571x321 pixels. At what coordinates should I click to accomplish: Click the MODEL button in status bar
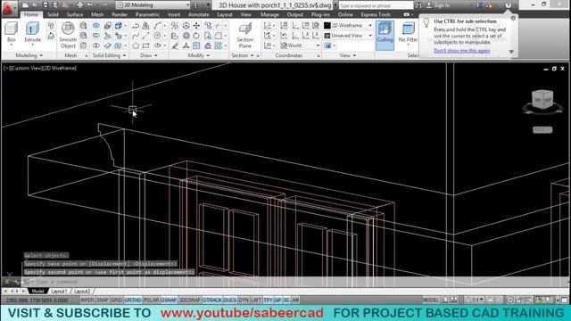click(x=431, y=300)
